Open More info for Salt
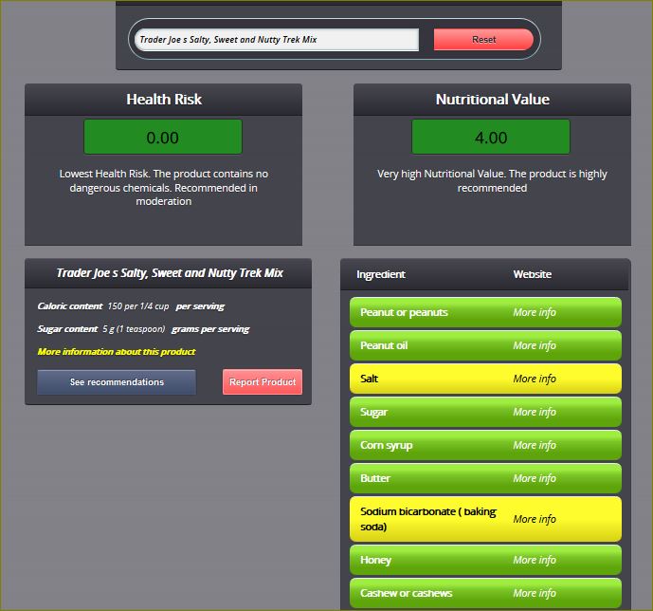This screenshot has height=611, width=653. pos(535,379)
